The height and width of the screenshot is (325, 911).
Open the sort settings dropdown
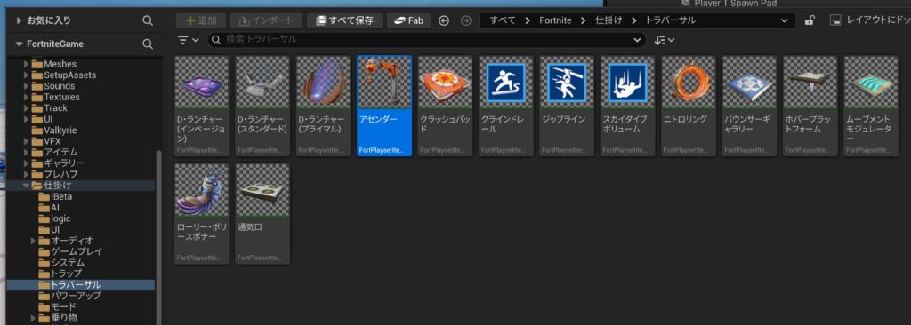[665, 40]
